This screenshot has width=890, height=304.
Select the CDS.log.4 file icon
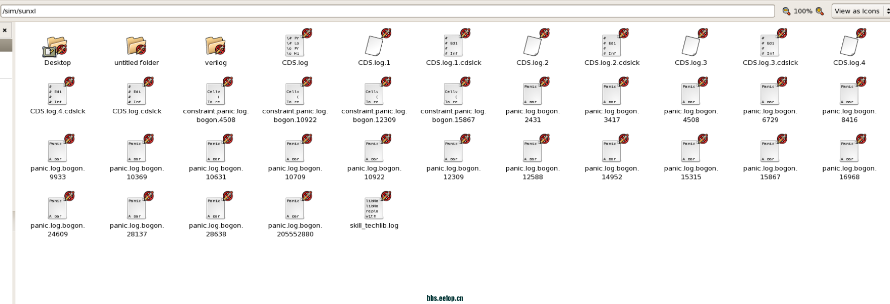click(849, 46)
